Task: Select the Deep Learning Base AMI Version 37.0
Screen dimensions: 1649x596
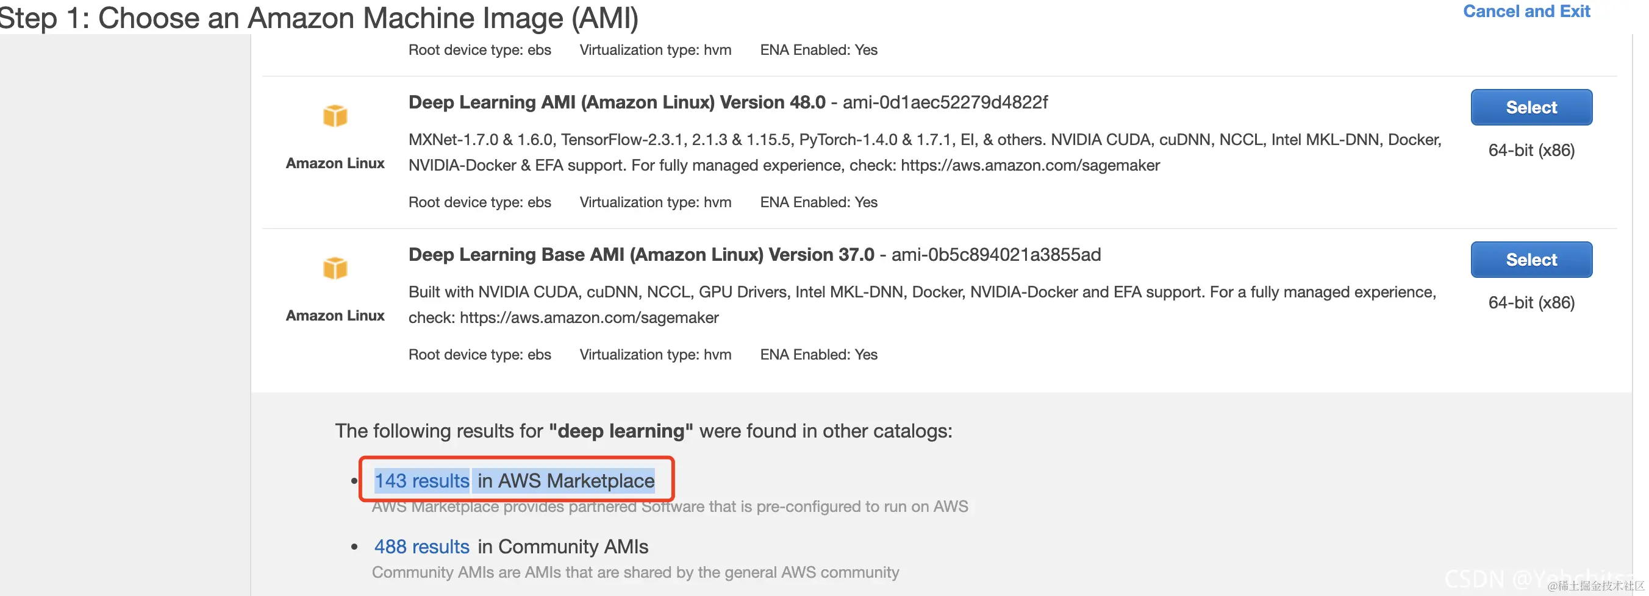Action: pyautogui.click(x=1531, y=260)
